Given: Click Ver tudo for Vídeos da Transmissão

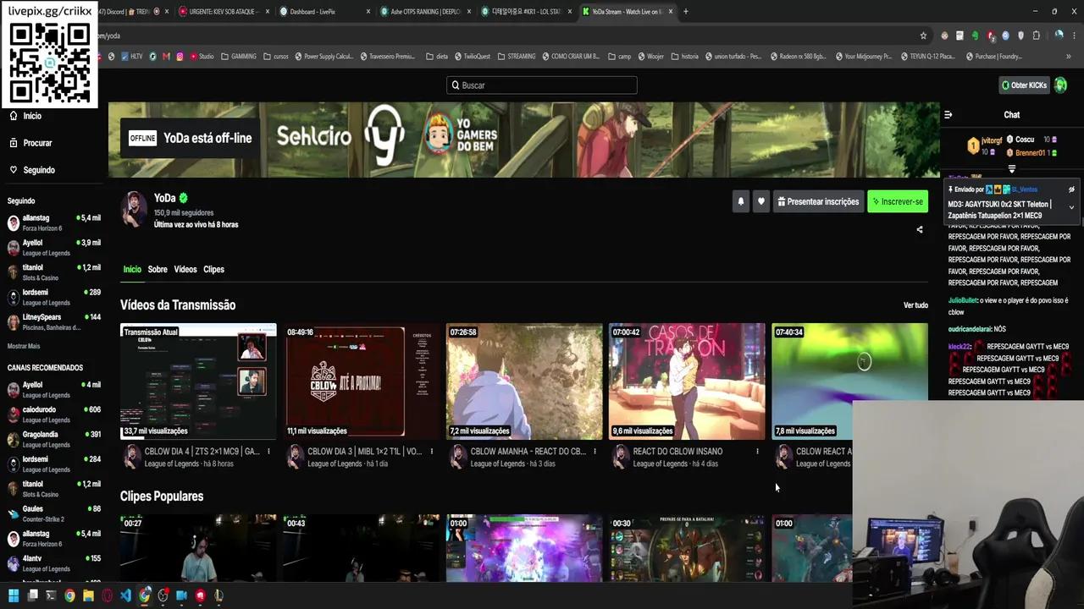Looking at the screenshot, I should point(915,305).
